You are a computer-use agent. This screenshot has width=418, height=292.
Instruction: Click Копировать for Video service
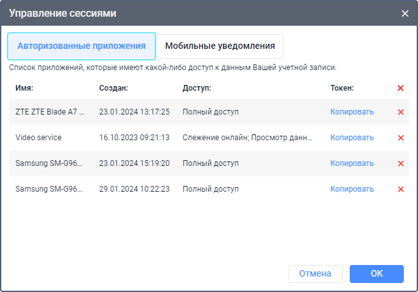click(352, 138)
